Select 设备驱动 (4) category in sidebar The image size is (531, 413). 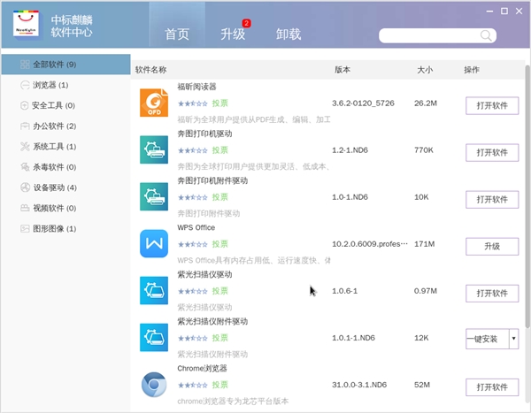point(54,187)
